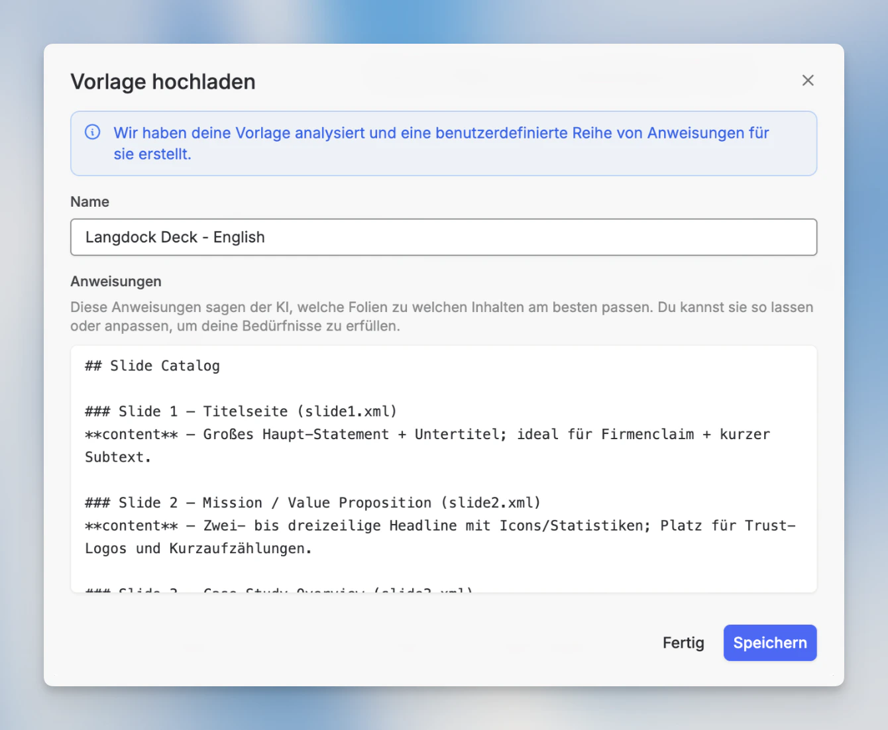Click the partially visible Case Study Overview line

coord(278,590)
